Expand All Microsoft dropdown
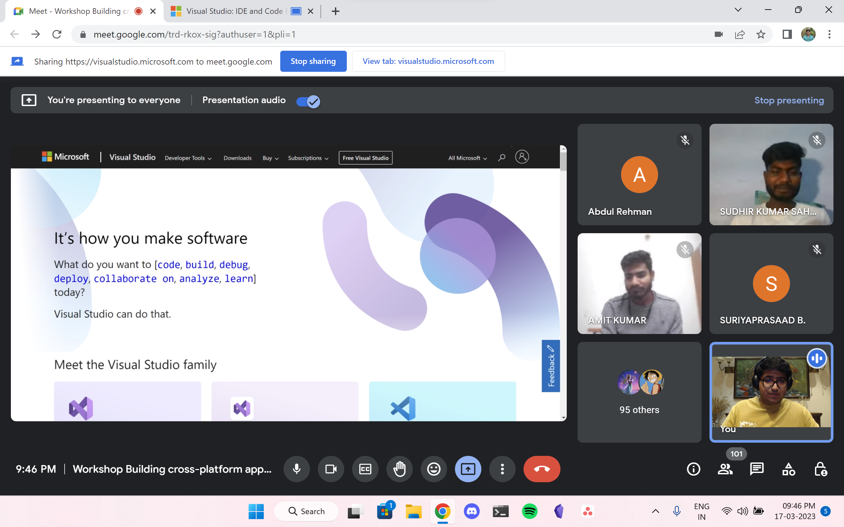This screenshot has height=527, width=844. coord(467,158)
